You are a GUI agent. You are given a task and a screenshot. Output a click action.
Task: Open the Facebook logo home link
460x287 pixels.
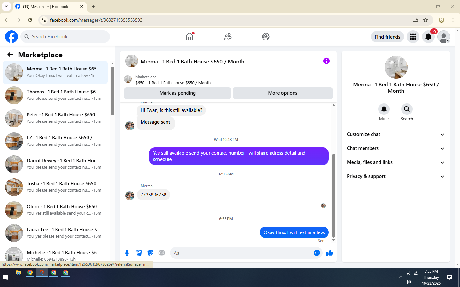click(x=11, y=37)
